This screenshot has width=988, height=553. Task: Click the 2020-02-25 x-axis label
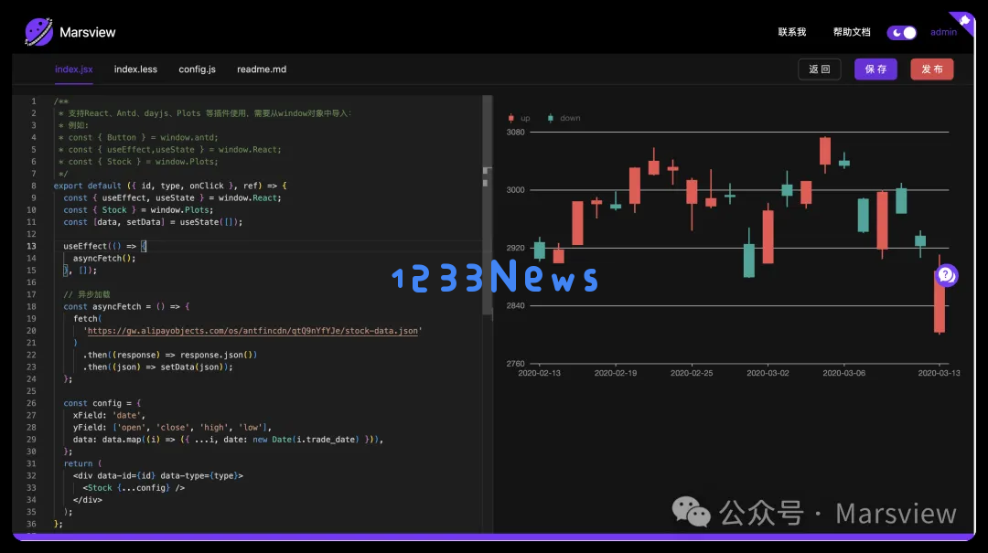pos(692,373)
